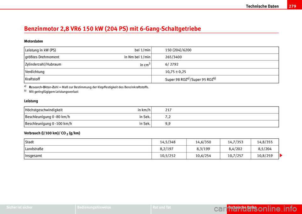
Task: Open the 'Sicher ist sicher' section tab
Action: 38,209
